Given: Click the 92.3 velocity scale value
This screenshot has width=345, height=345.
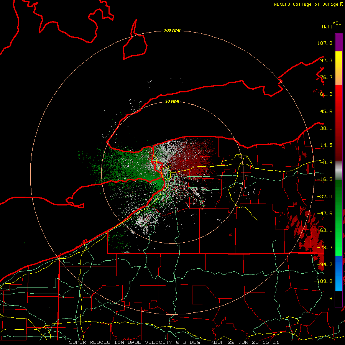Looking at the screenshot, I should point(326,60).
